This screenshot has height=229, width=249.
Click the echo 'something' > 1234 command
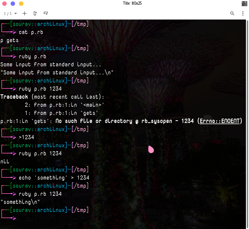click(54, 178)
